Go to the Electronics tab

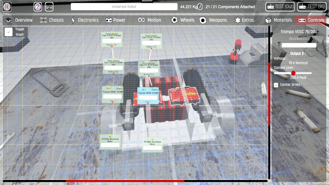pos(85,20)
